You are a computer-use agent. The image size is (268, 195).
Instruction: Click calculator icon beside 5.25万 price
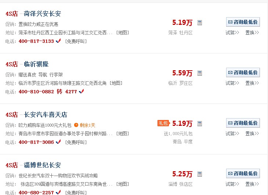point(200,174)
